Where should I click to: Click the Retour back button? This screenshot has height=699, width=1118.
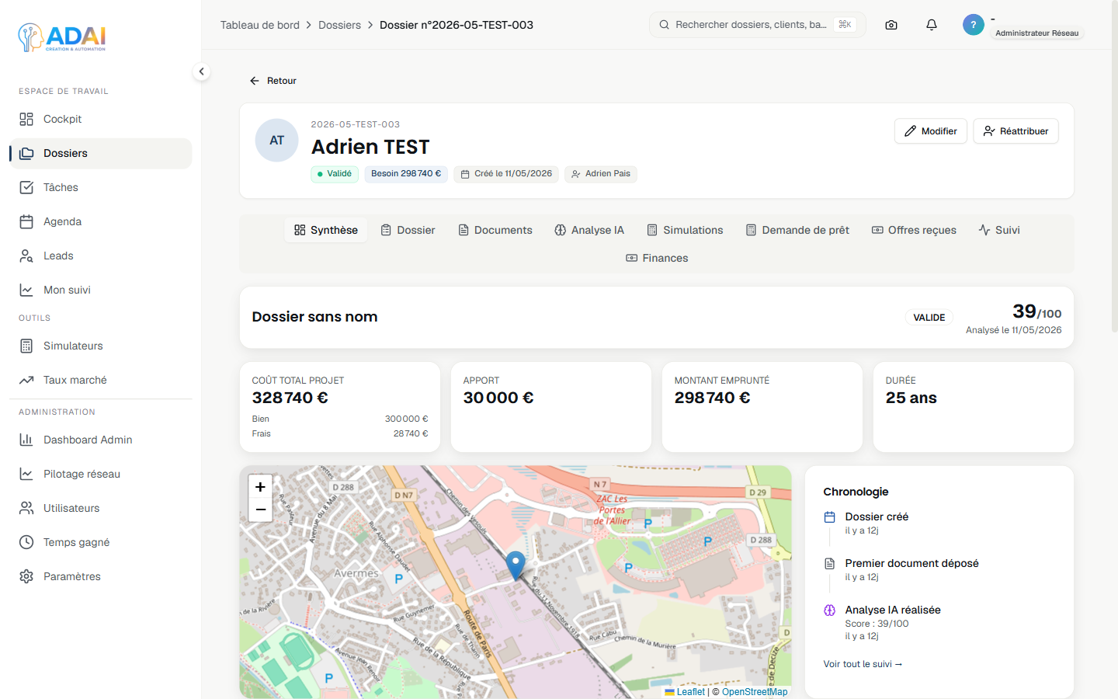tap(273, 81)
